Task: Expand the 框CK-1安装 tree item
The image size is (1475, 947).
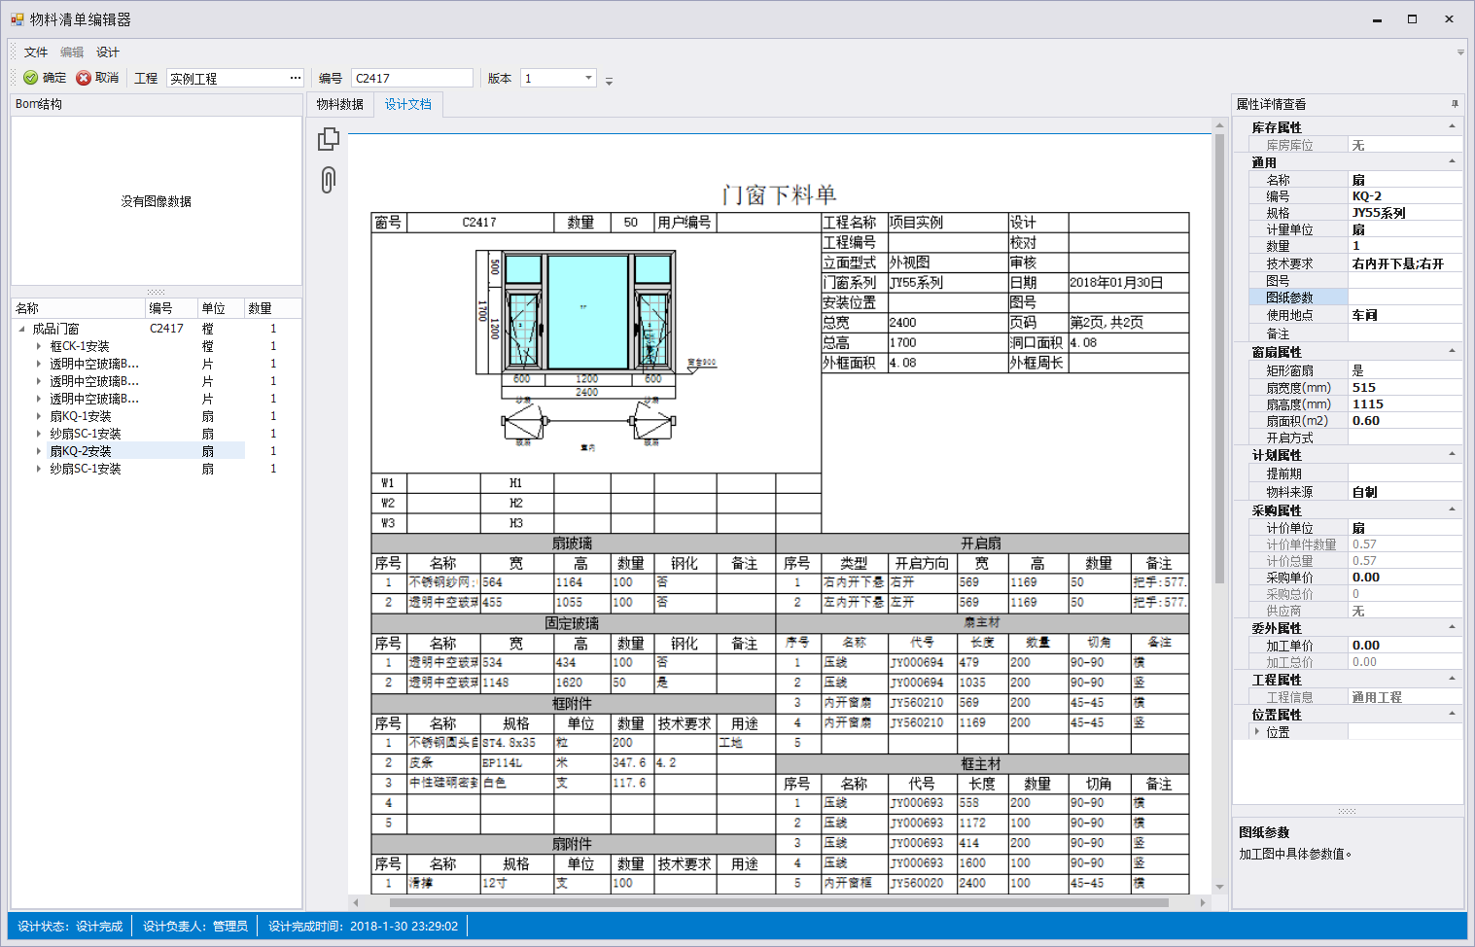Action: pos(39,346)
